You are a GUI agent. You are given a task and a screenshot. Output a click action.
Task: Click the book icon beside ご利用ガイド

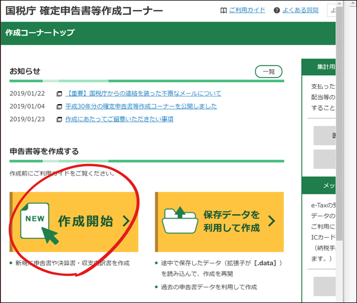pyautogui.click(x=224, y=10)
